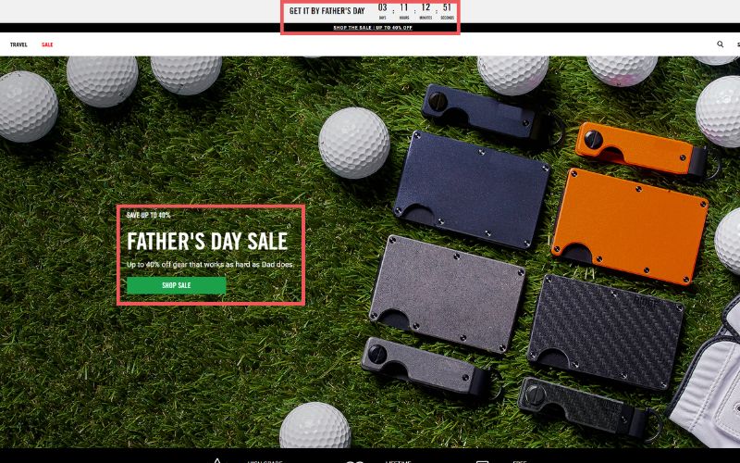The width and height of the screenshot is (740, 463).
Task: Click the 'Get it by Father's Day' banner text
Action: point(327,10)
